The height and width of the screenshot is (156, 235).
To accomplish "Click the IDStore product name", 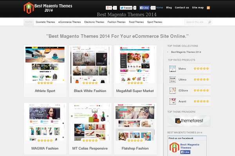I will click(183, 90).
